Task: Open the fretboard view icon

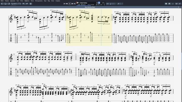Action: tap(166, 4)
